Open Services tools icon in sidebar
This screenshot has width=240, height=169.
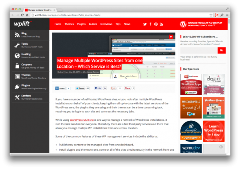pyautogui.click(x=17, y=97)
